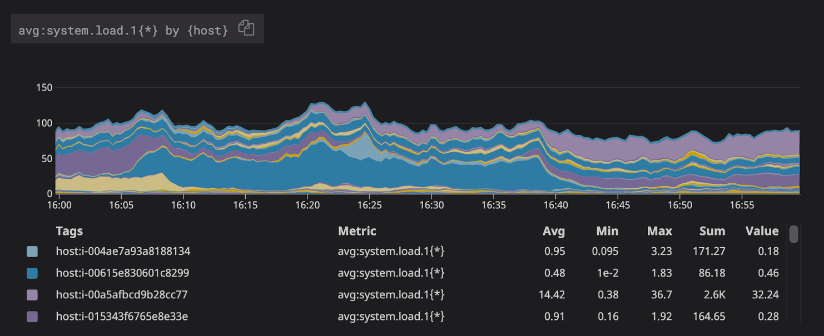
Task: Sort legend by the Max column
Action: [660, 231]
